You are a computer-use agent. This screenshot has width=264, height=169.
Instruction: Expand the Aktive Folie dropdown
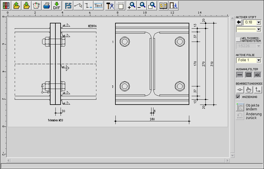[259, 60]
